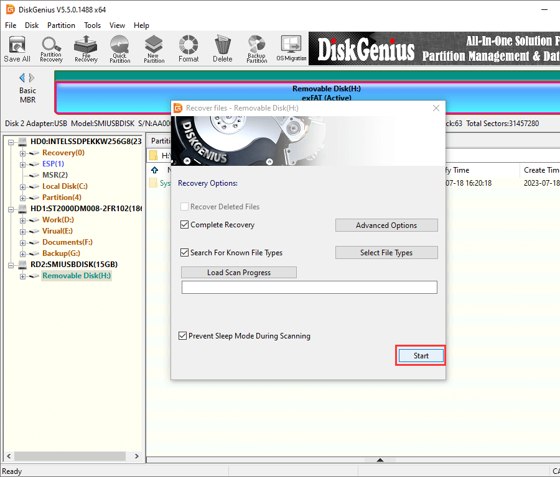Click the Format toolbar icon

(189, 48)
